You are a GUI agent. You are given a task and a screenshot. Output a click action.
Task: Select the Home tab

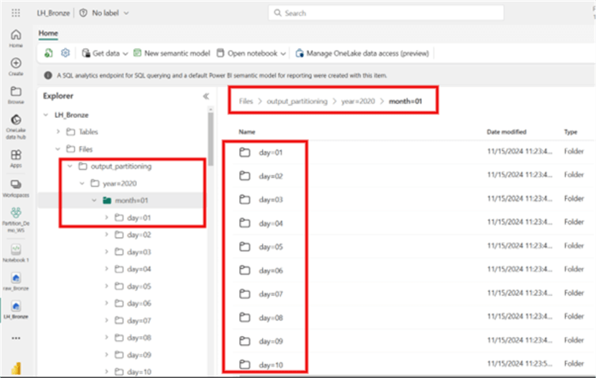pyautogui.click(x=48, y=33)
